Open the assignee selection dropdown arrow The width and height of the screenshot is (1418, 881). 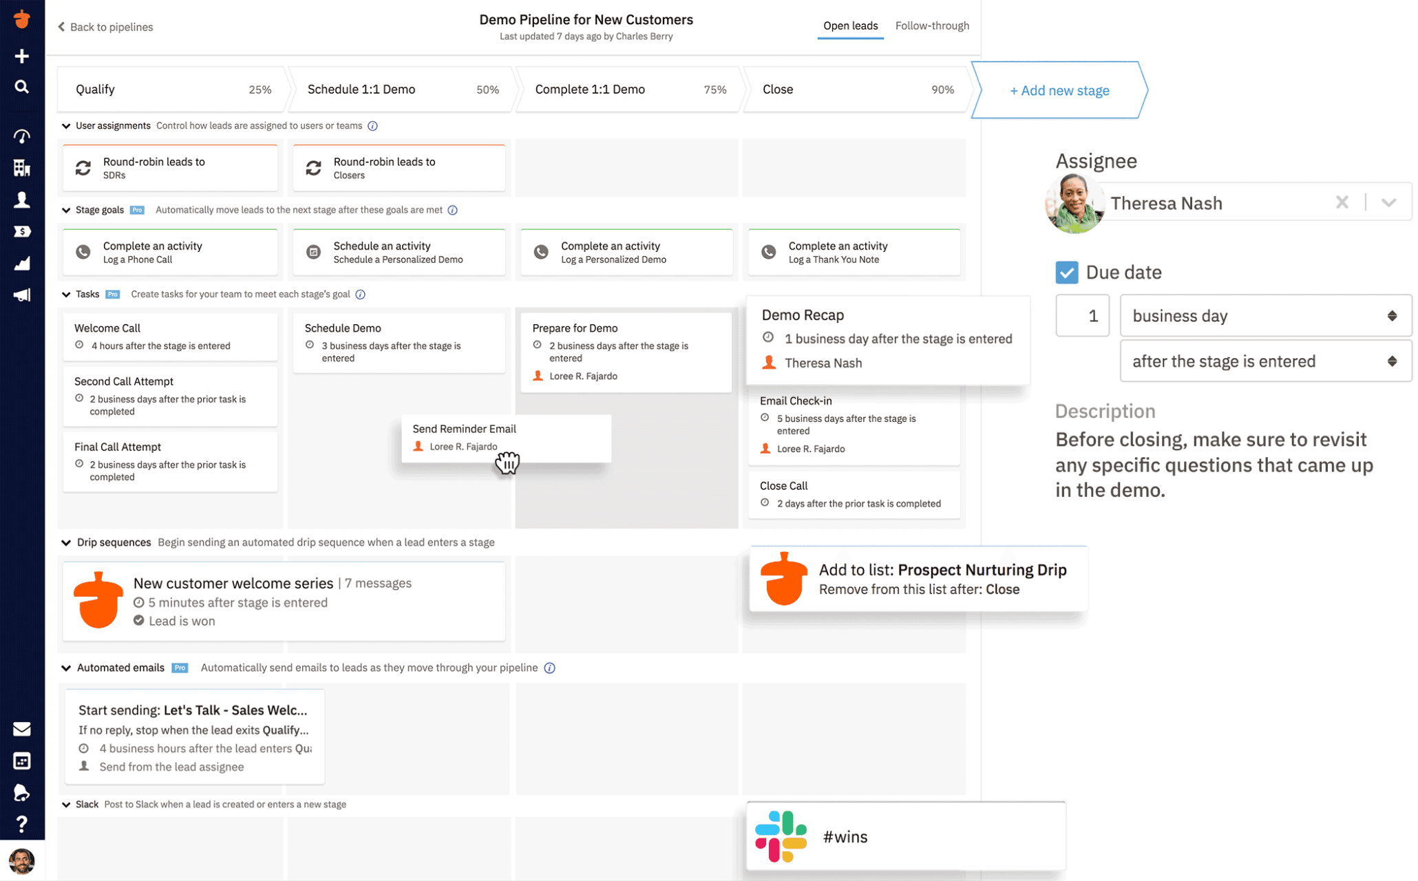(x=1388, y=202)
